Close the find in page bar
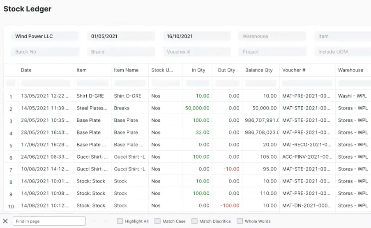The width and height of the screenshot is (371, 228). coord(5,221)
